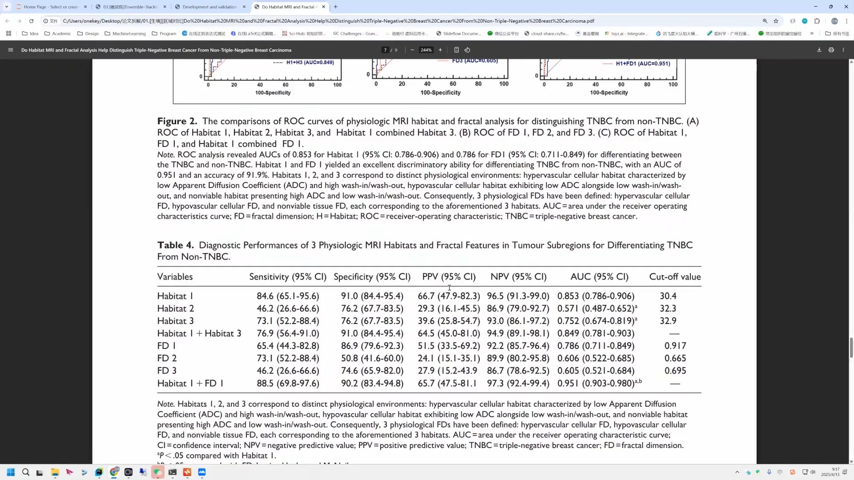Rotate the PDF counterclockwise
Viewport: 854px width, 480px height.
(467, 50)
